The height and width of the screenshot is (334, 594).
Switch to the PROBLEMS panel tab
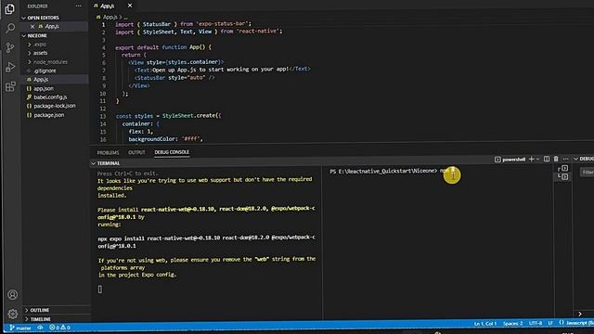tap(108, 152)
